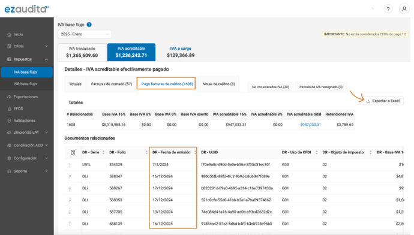This screenshot has height=235, width=414.
Task: Click Exportar a Excel button
Action: [383, 101]
